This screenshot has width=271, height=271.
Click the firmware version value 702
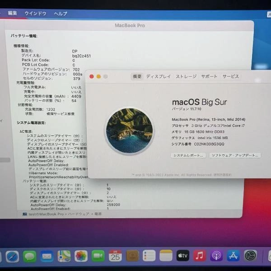click(76, 70)
